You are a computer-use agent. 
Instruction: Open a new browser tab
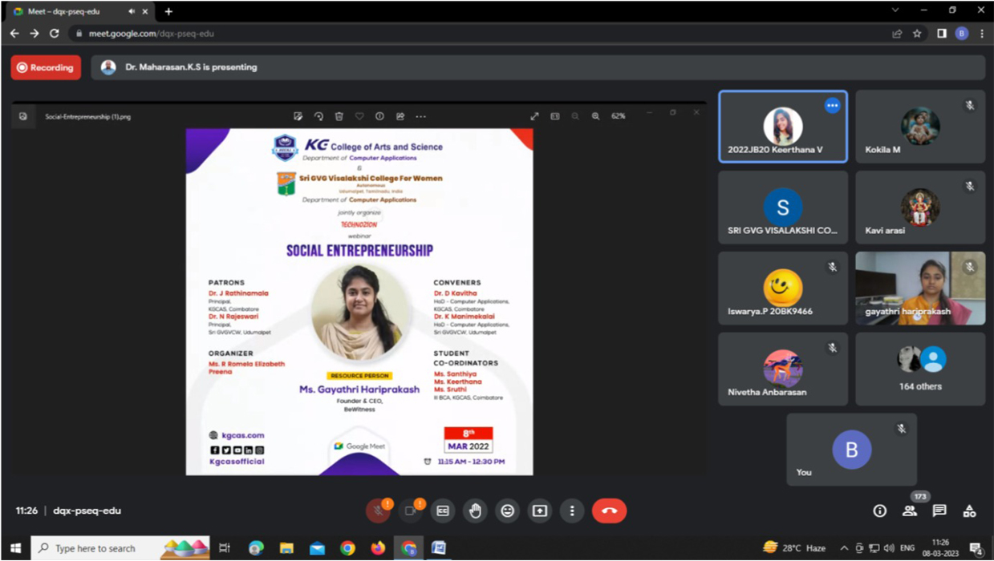coord(168,12)
